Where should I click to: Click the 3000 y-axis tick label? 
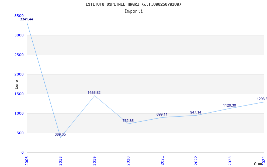click(x=19, y=35)
